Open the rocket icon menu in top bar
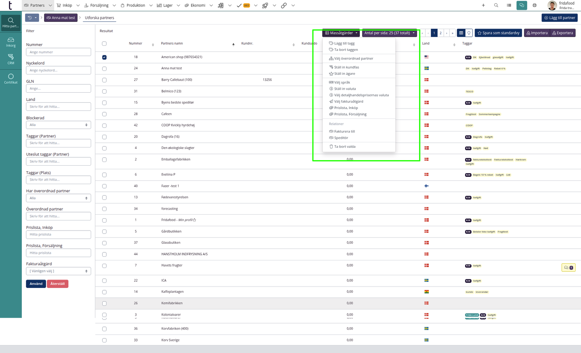This screenshot has height=353, width=581. [265, 5]
